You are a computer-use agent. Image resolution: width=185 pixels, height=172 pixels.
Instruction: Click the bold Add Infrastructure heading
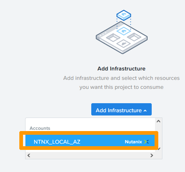point(121,68)
